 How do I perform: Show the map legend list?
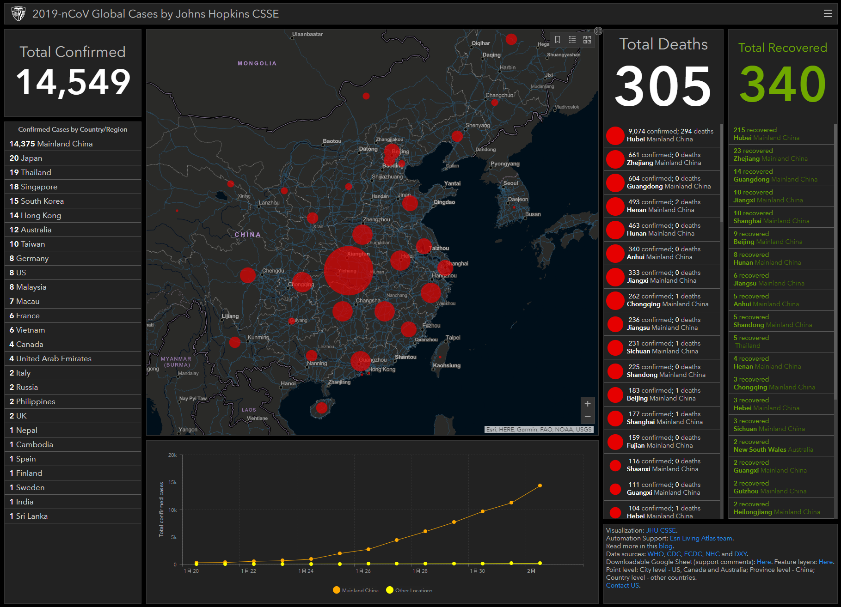click(x=572, y=40)
